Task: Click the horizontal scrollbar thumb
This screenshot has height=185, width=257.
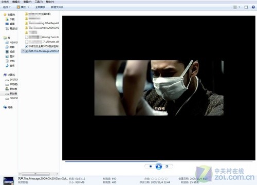Action: tap(35, 174)
